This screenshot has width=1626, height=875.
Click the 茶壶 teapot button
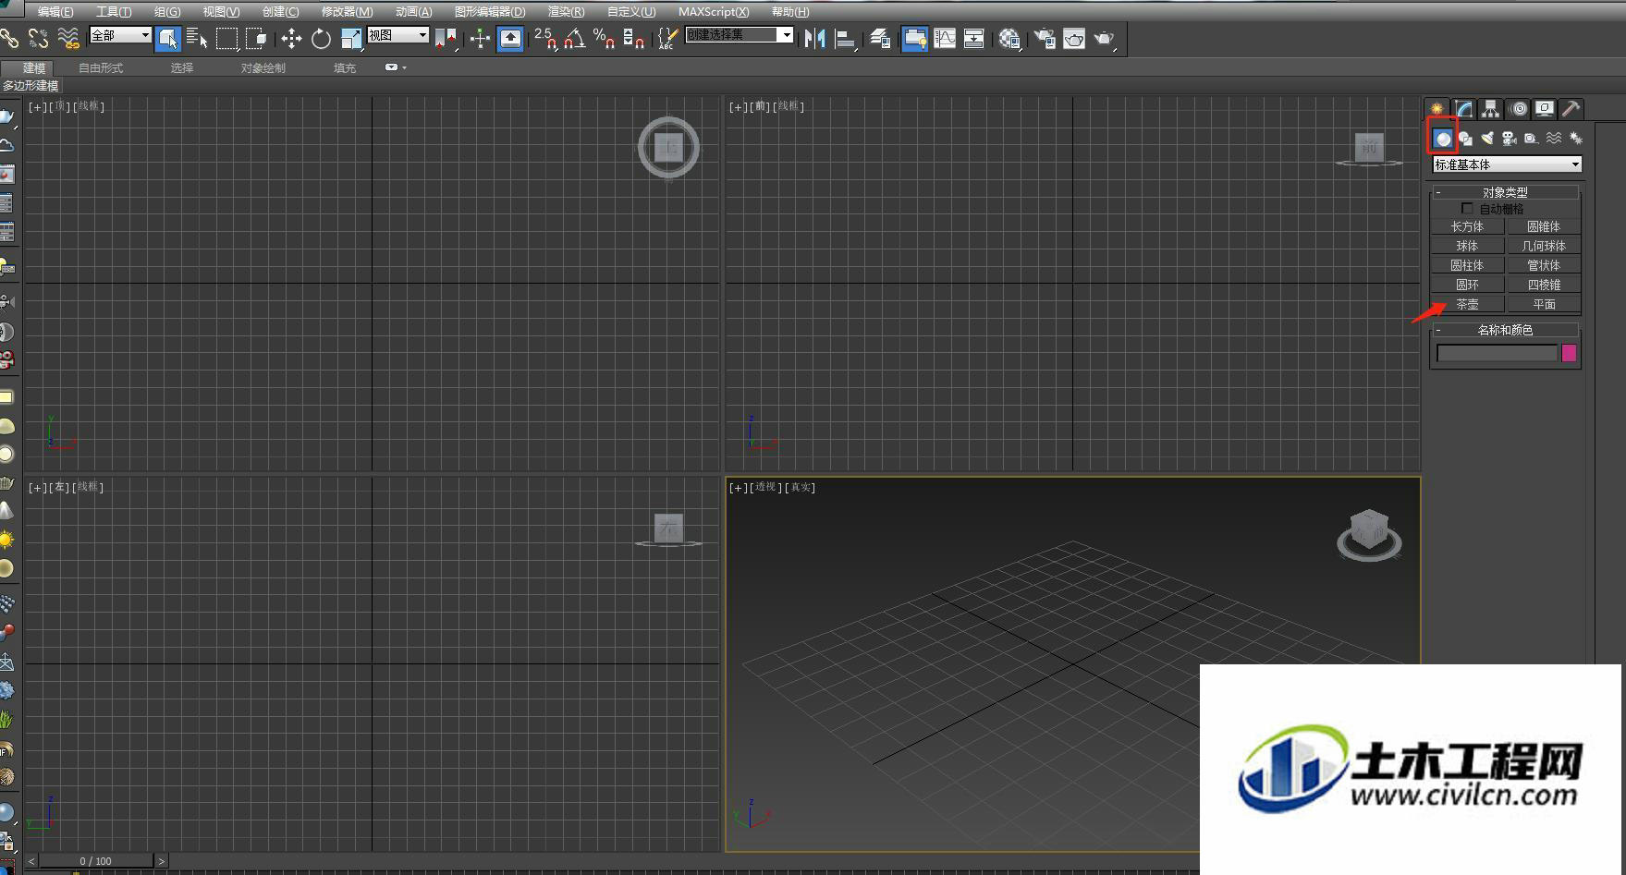1467,304
